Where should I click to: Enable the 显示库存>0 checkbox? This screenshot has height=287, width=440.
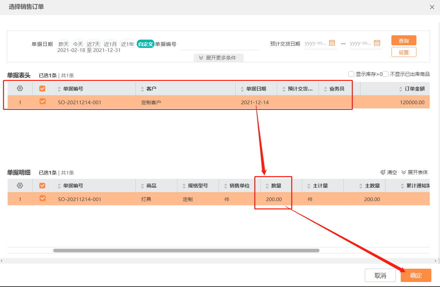point(351,74)
